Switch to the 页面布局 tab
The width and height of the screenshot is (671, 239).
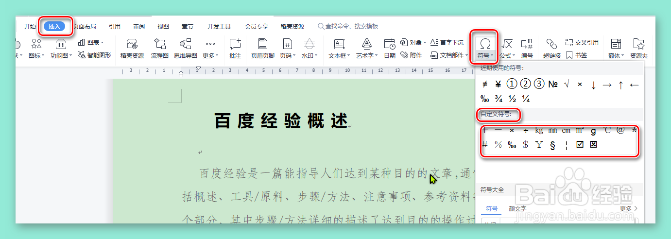point(85,26)
